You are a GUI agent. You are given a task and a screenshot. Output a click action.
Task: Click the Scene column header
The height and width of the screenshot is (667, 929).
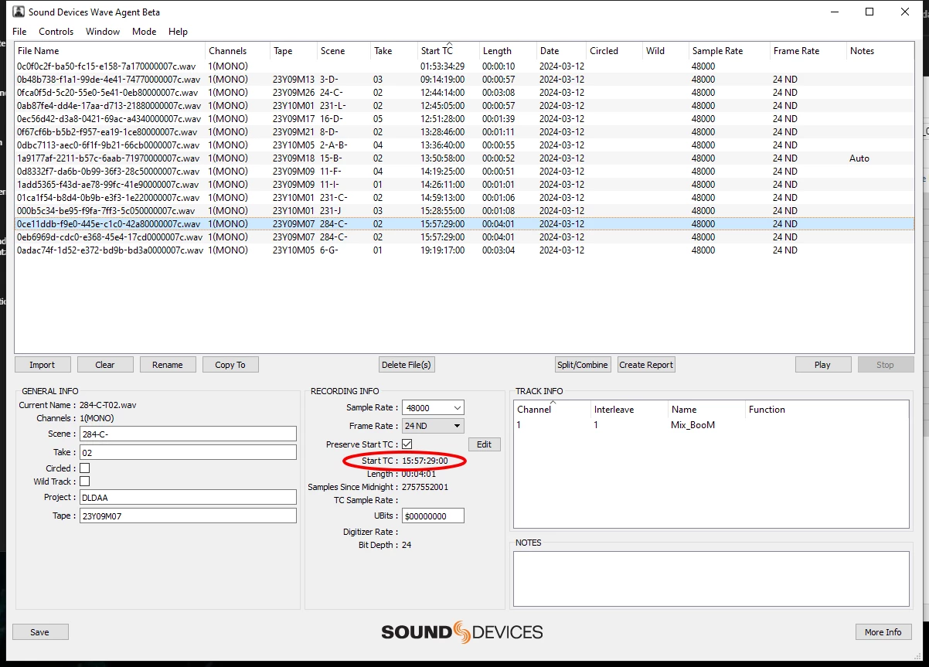[344, 51]
